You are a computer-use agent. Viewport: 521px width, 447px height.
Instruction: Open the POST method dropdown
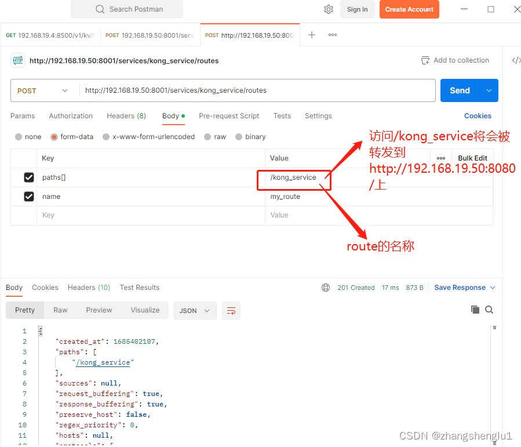42,90
